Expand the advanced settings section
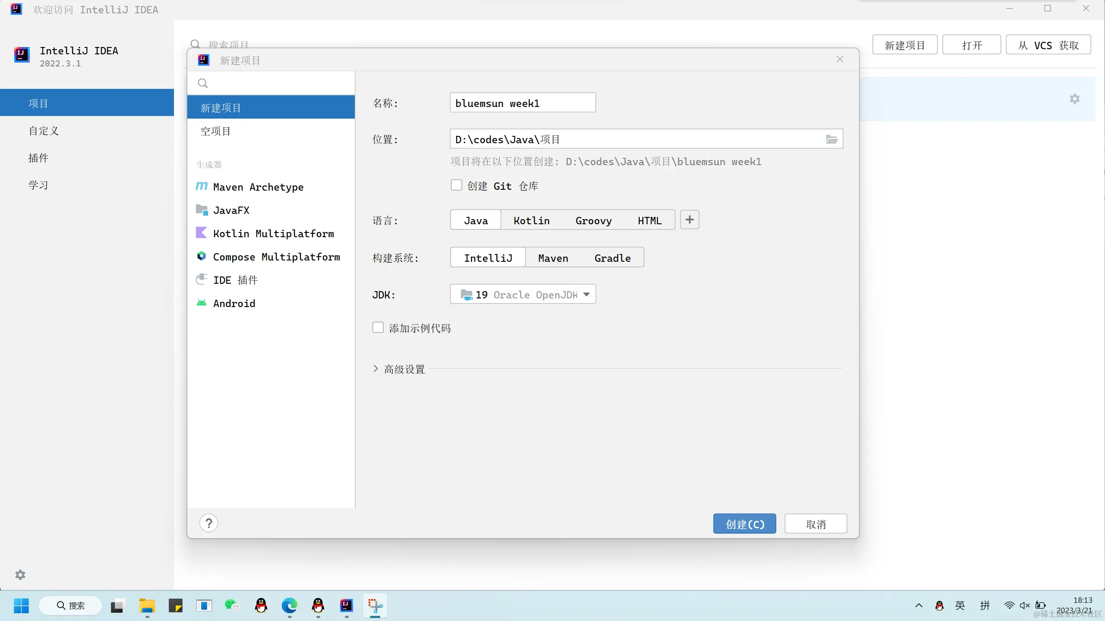 tap(376, 369)
